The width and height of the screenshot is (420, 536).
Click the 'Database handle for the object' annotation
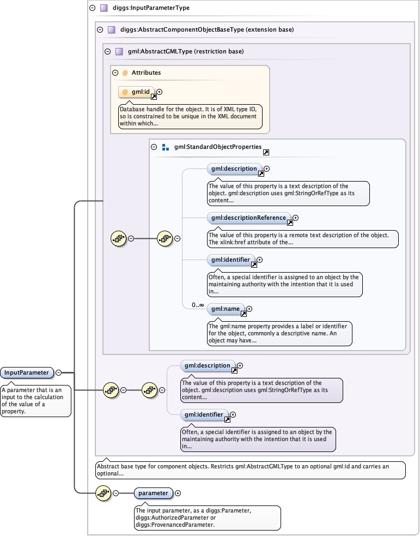[191, 117]
